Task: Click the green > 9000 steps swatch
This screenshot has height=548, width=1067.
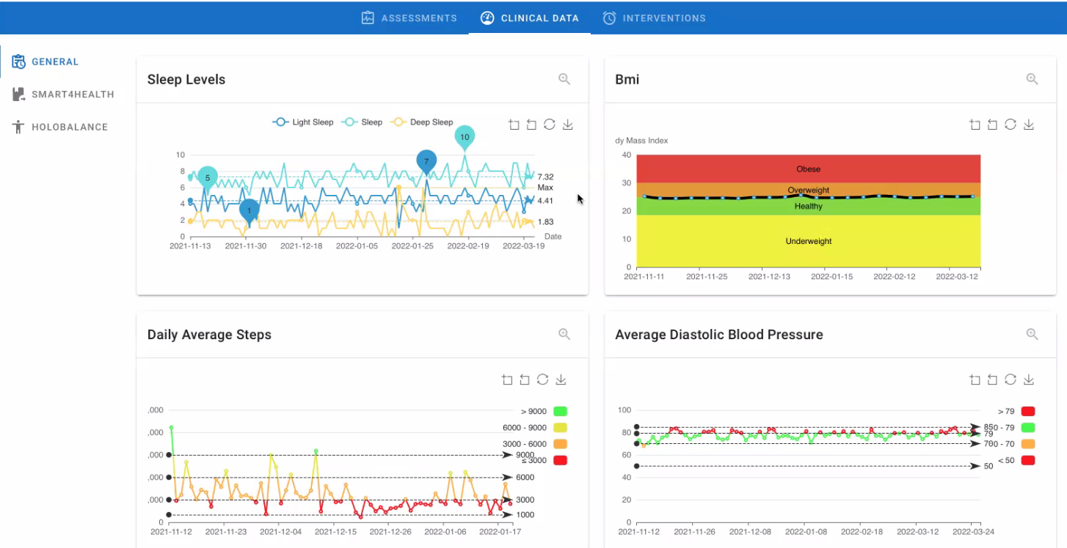Action: (x=561, y=412)
